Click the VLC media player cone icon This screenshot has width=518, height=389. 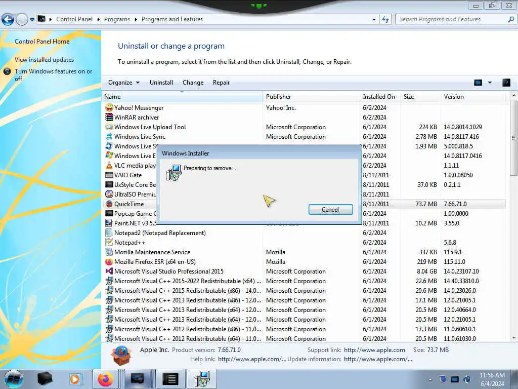(109, 165)
